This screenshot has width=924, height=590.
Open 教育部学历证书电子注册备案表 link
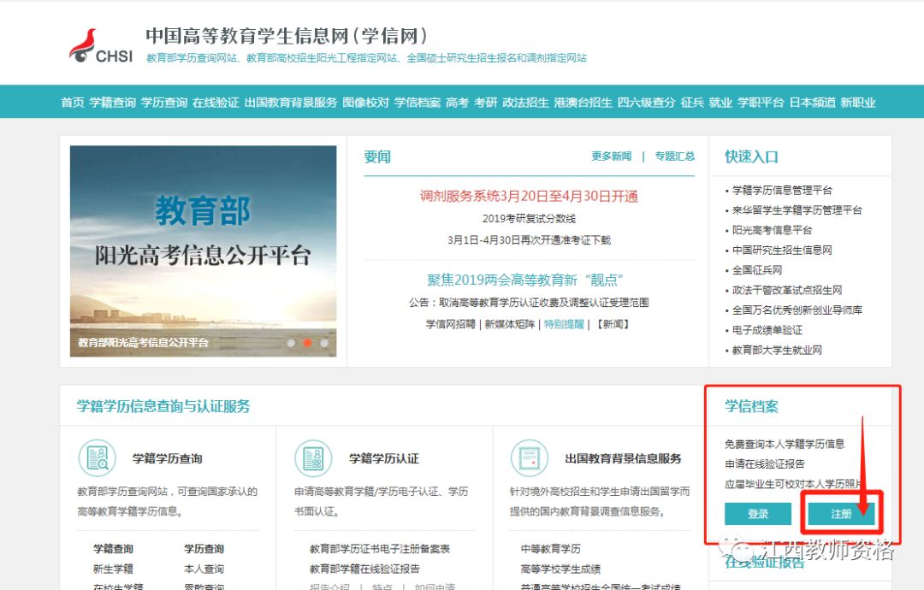tap(380, 549)
